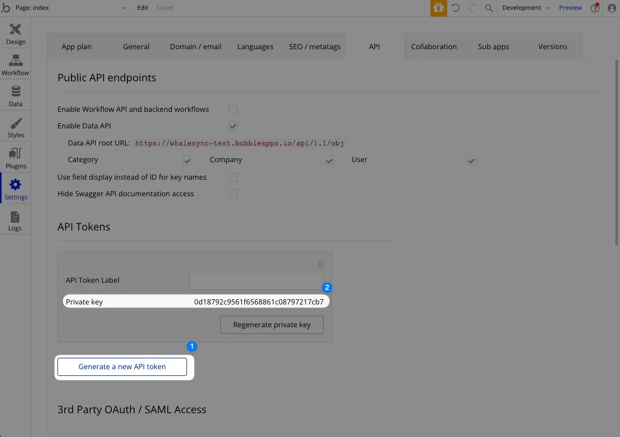
Task: Click the gift box icon
Action: (x=439, y=8)
